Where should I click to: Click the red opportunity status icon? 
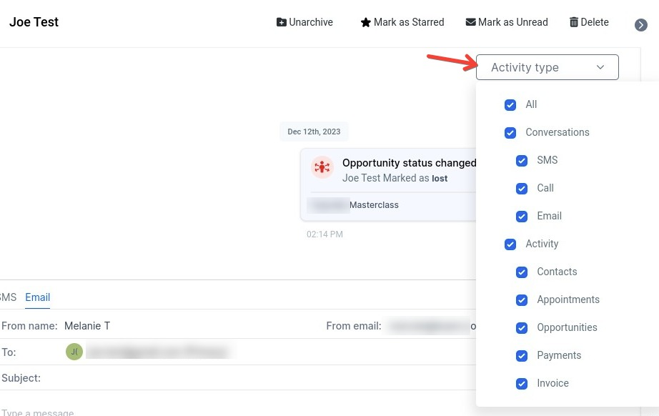[x=322, y=167]
